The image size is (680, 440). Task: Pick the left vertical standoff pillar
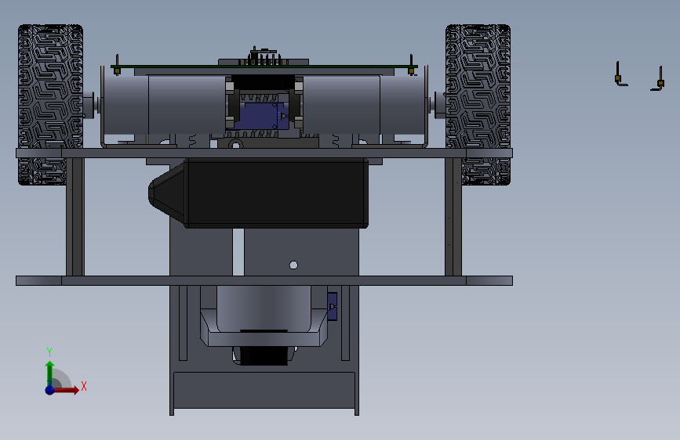pyautogui.click(x=75, y=217)
